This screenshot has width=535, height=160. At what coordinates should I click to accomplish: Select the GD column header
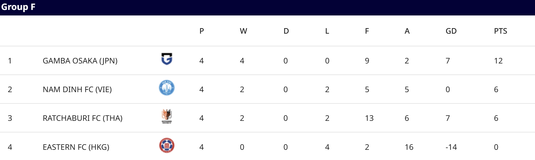[x=451, y=31]
